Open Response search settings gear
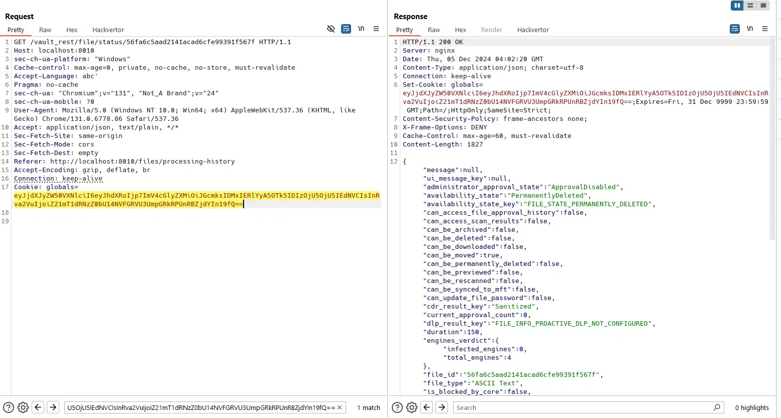This screenshot has height=418, width=781. 412,407
